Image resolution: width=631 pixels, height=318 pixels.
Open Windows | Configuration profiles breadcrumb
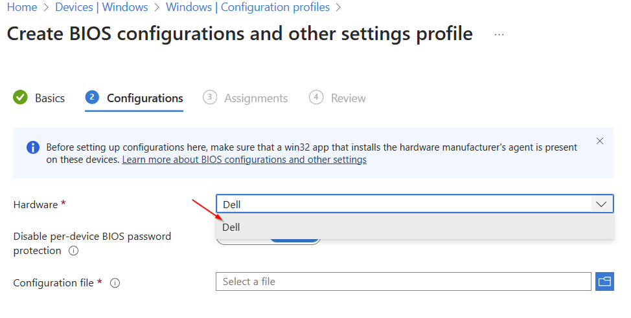click(x=247, y=8)
